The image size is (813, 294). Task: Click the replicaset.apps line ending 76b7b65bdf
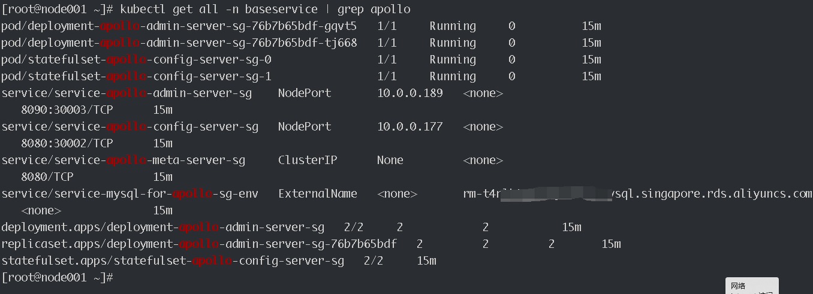[x=311, y=244]
